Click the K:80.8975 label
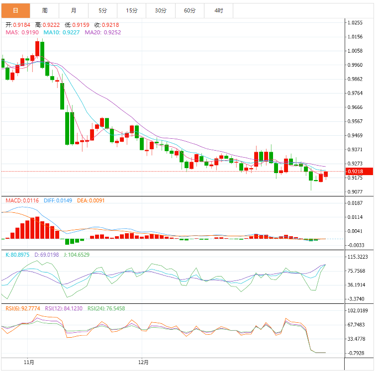Viewport: 376px width, 375px height. [17, 255]
